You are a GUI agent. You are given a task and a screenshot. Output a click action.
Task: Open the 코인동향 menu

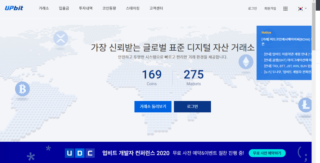tap(109, 8)
